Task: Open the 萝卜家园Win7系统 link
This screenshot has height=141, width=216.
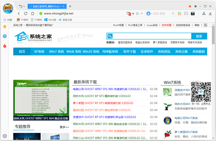Action: tap(186, 132)
